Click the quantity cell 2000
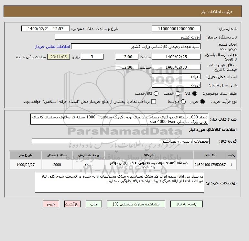The image size is (249, 241). click(x=57, y=165)
